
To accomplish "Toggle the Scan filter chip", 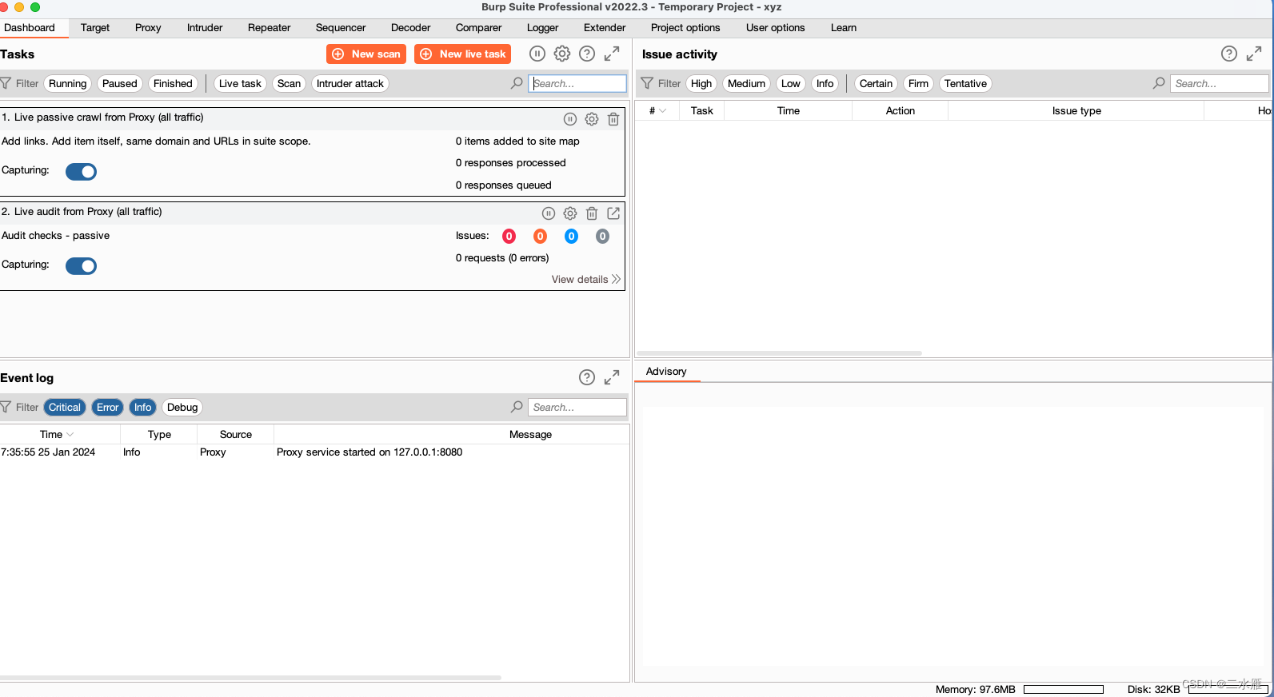I will pyautogui.click(x=289, y=83).
